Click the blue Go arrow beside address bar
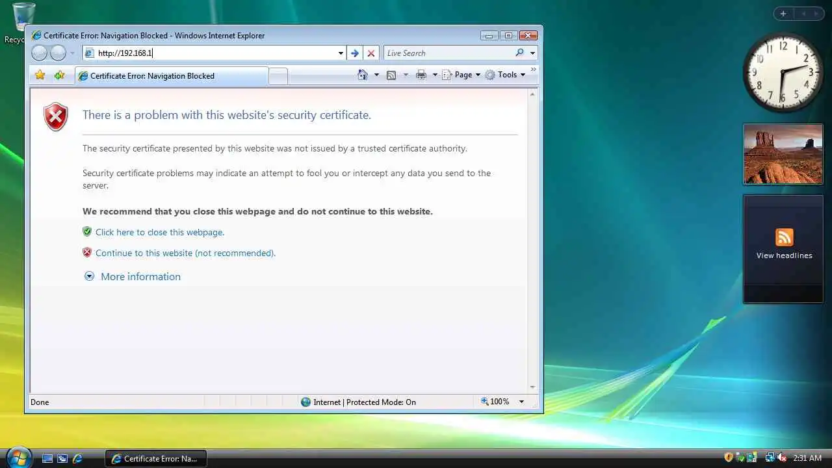The width and height of the screenshot is (832, 468). pos(355,53)
